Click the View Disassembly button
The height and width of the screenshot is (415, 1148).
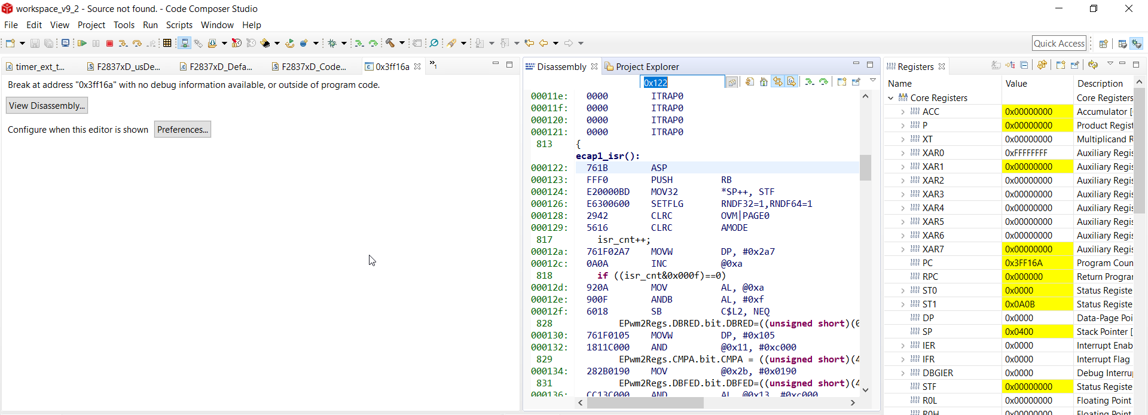(x=47, y=106)
